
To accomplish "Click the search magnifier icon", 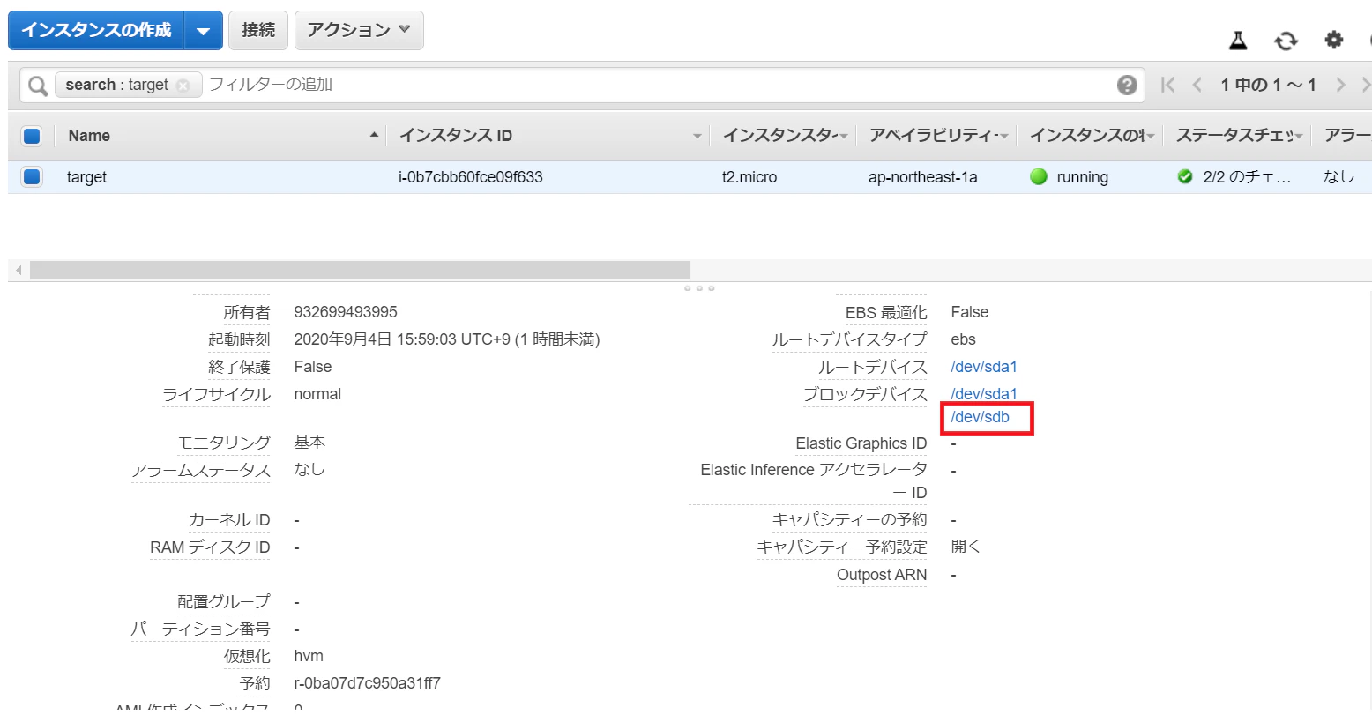I will pyautogui.click(x=38, y=86).
